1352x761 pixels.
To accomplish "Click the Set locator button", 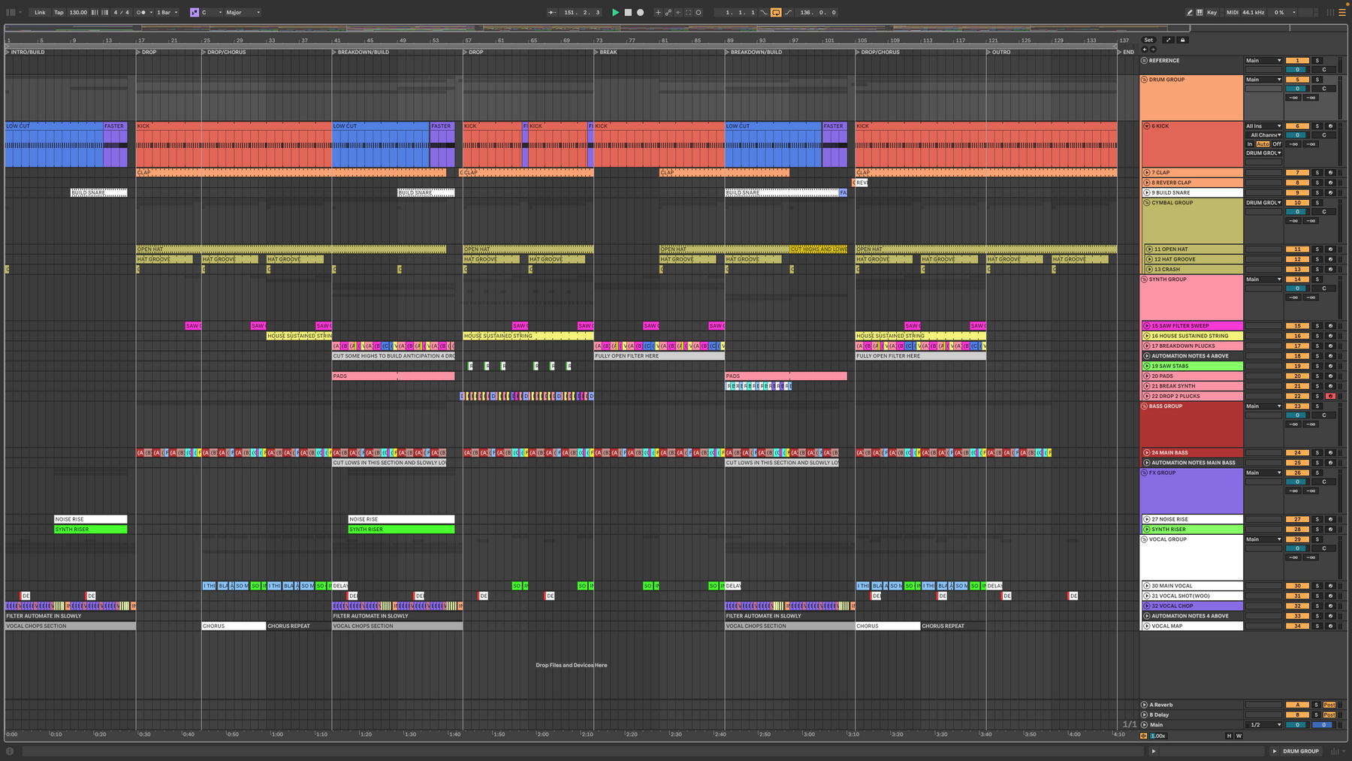I will (x=1148, y=40).
